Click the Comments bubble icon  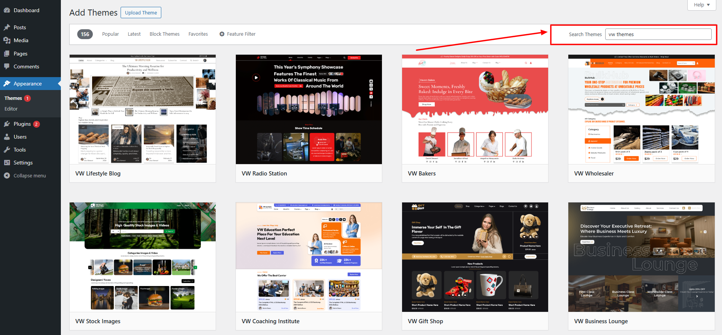tap(7, 66)
